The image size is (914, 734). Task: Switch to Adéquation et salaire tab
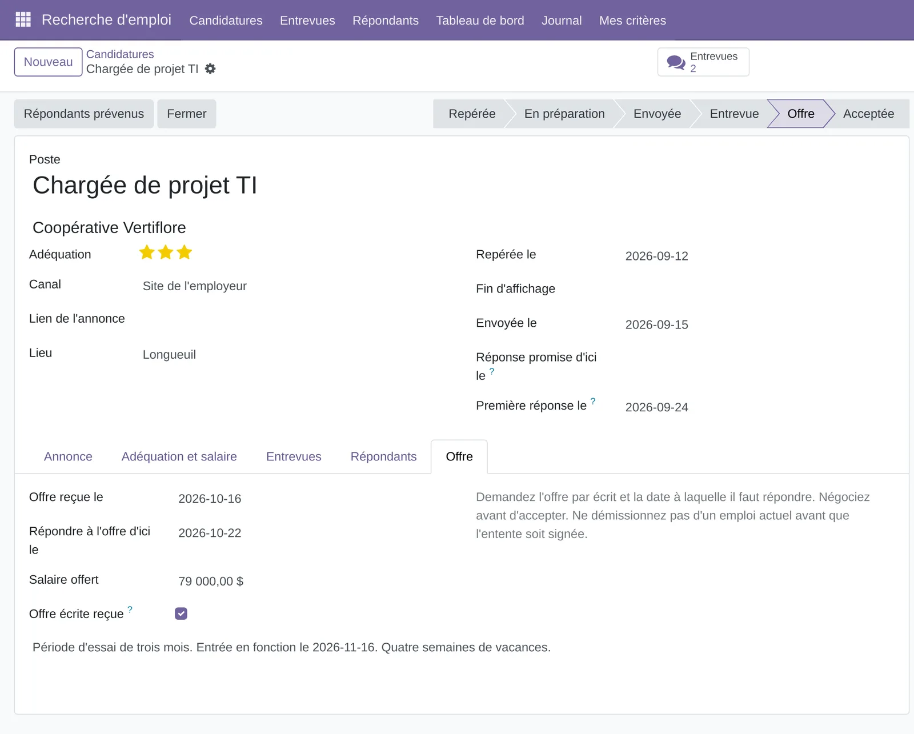[x=179, y=456]
